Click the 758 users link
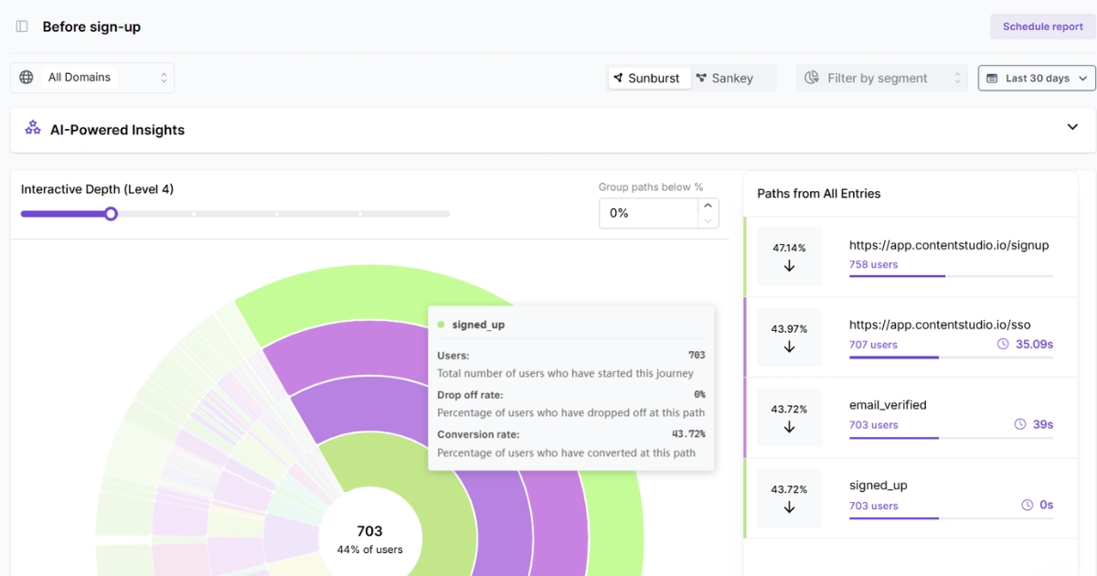This screenshot has width=1097, height=576. [x=873, y=264]
